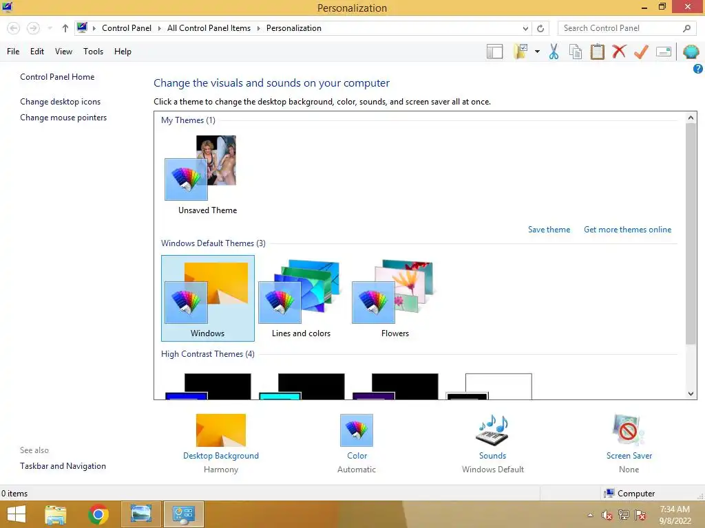The height and width of the screenshot is (528, 705).
Task: Click the Paste clipboard toolbar icon
Action: (x=598, y=52)
